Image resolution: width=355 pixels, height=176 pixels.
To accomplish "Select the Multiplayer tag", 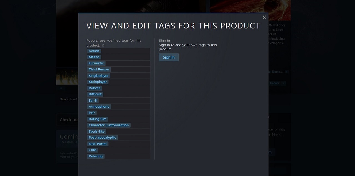I will pyautogui.click(x=98, y=82).
